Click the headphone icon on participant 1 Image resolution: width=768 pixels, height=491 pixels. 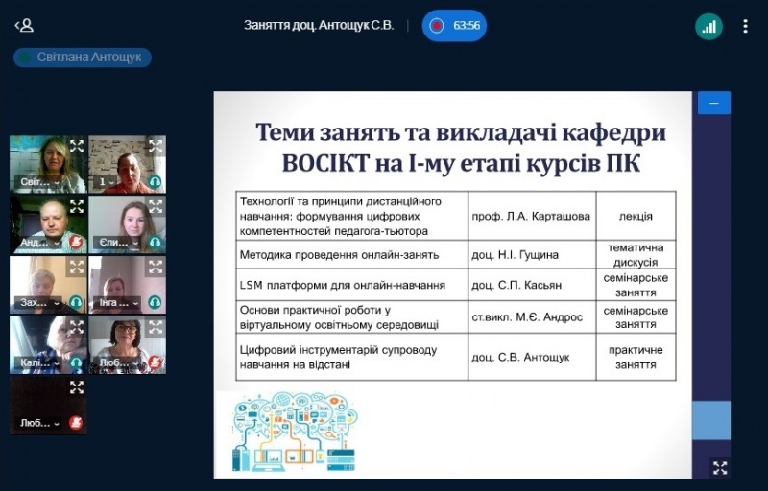(155, 181)
